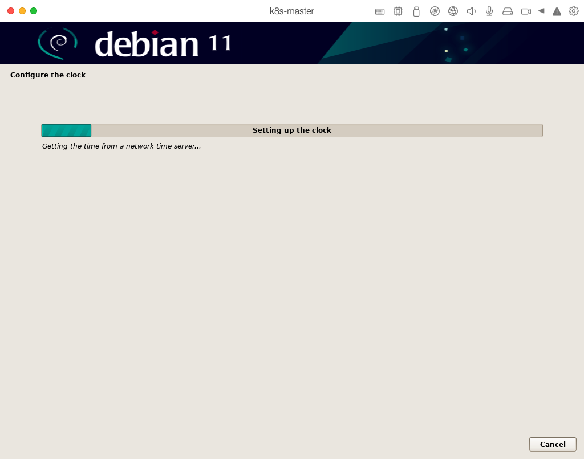Screen dimensions: 584x459
Task: Click the sound speaker toolbar icon
Action: [x=471, y=11]
